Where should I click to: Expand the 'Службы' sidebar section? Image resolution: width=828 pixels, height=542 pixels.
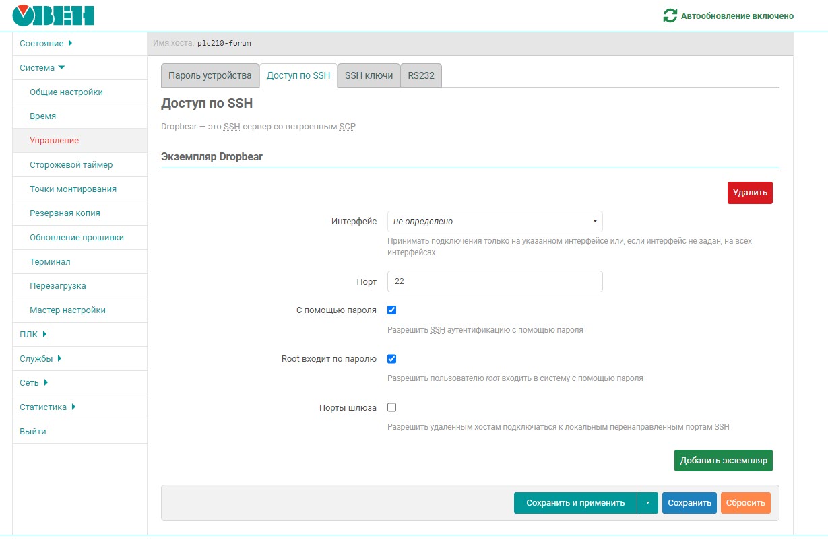(40, 359)
